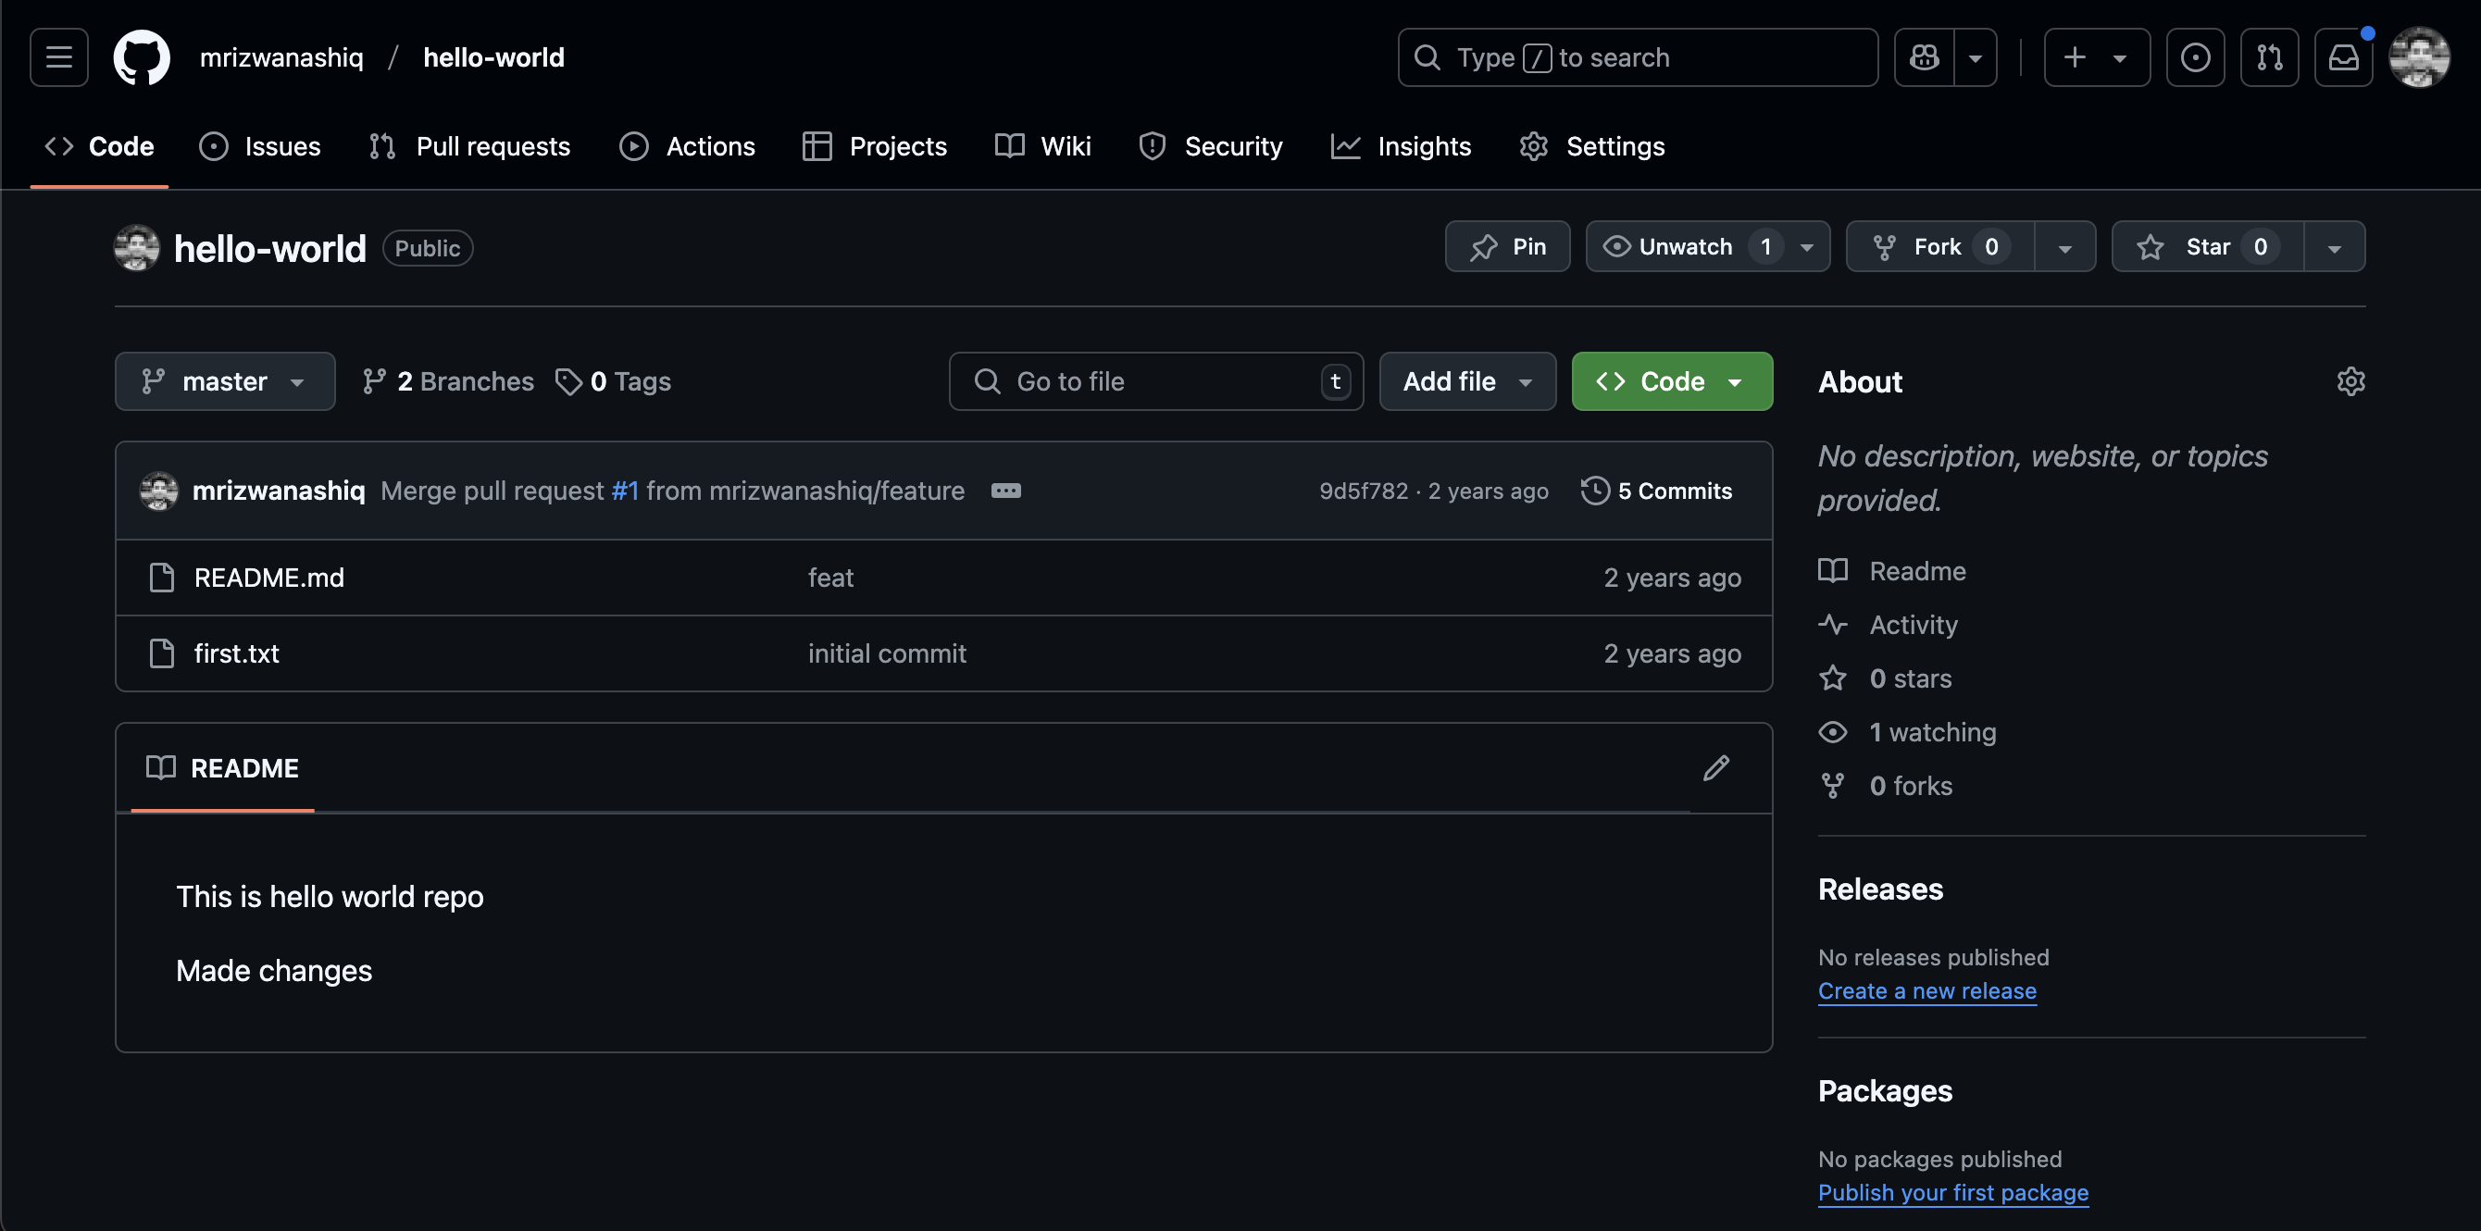
Task: Expand the Star lists dropdown arrow
Action: (2335, 246)
